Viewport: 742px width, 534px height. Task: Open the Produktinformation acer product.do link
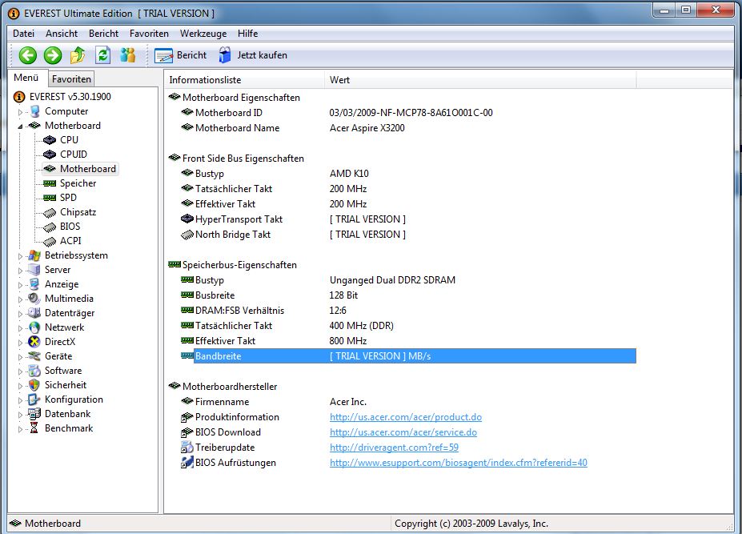point(406,417)
